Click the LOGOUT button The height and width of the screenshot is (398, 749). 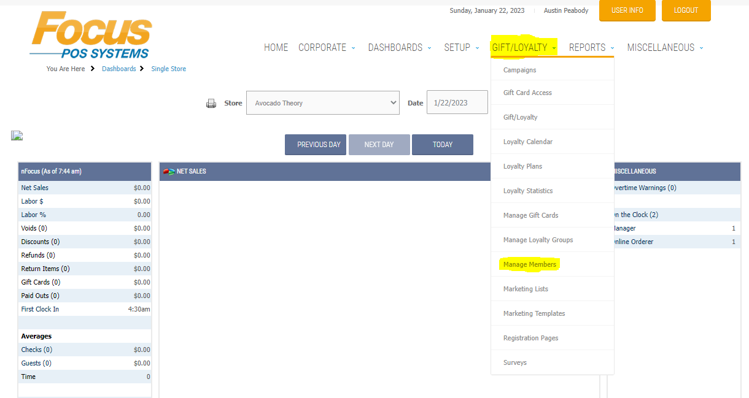(686, 10)
